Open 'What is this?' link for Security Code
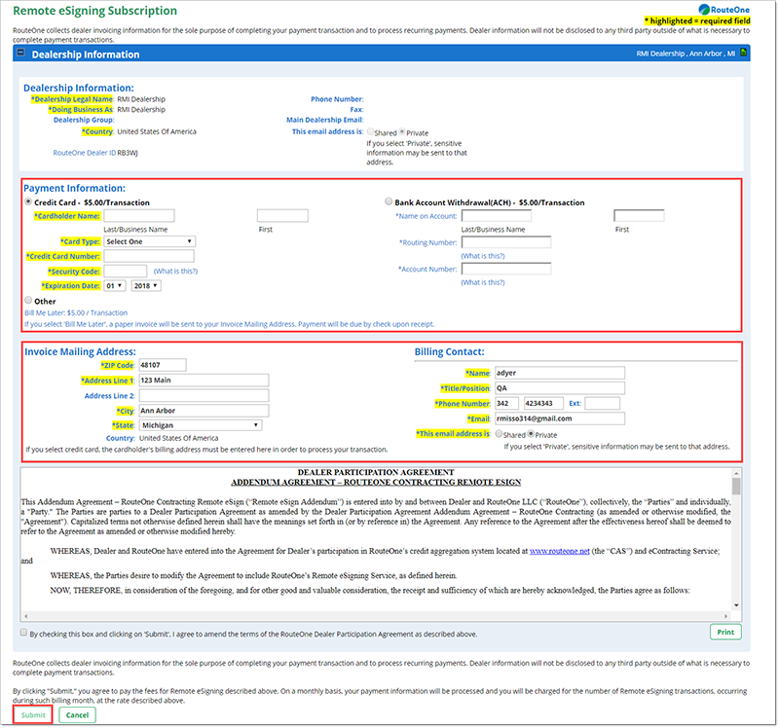 tap(175, 272)
